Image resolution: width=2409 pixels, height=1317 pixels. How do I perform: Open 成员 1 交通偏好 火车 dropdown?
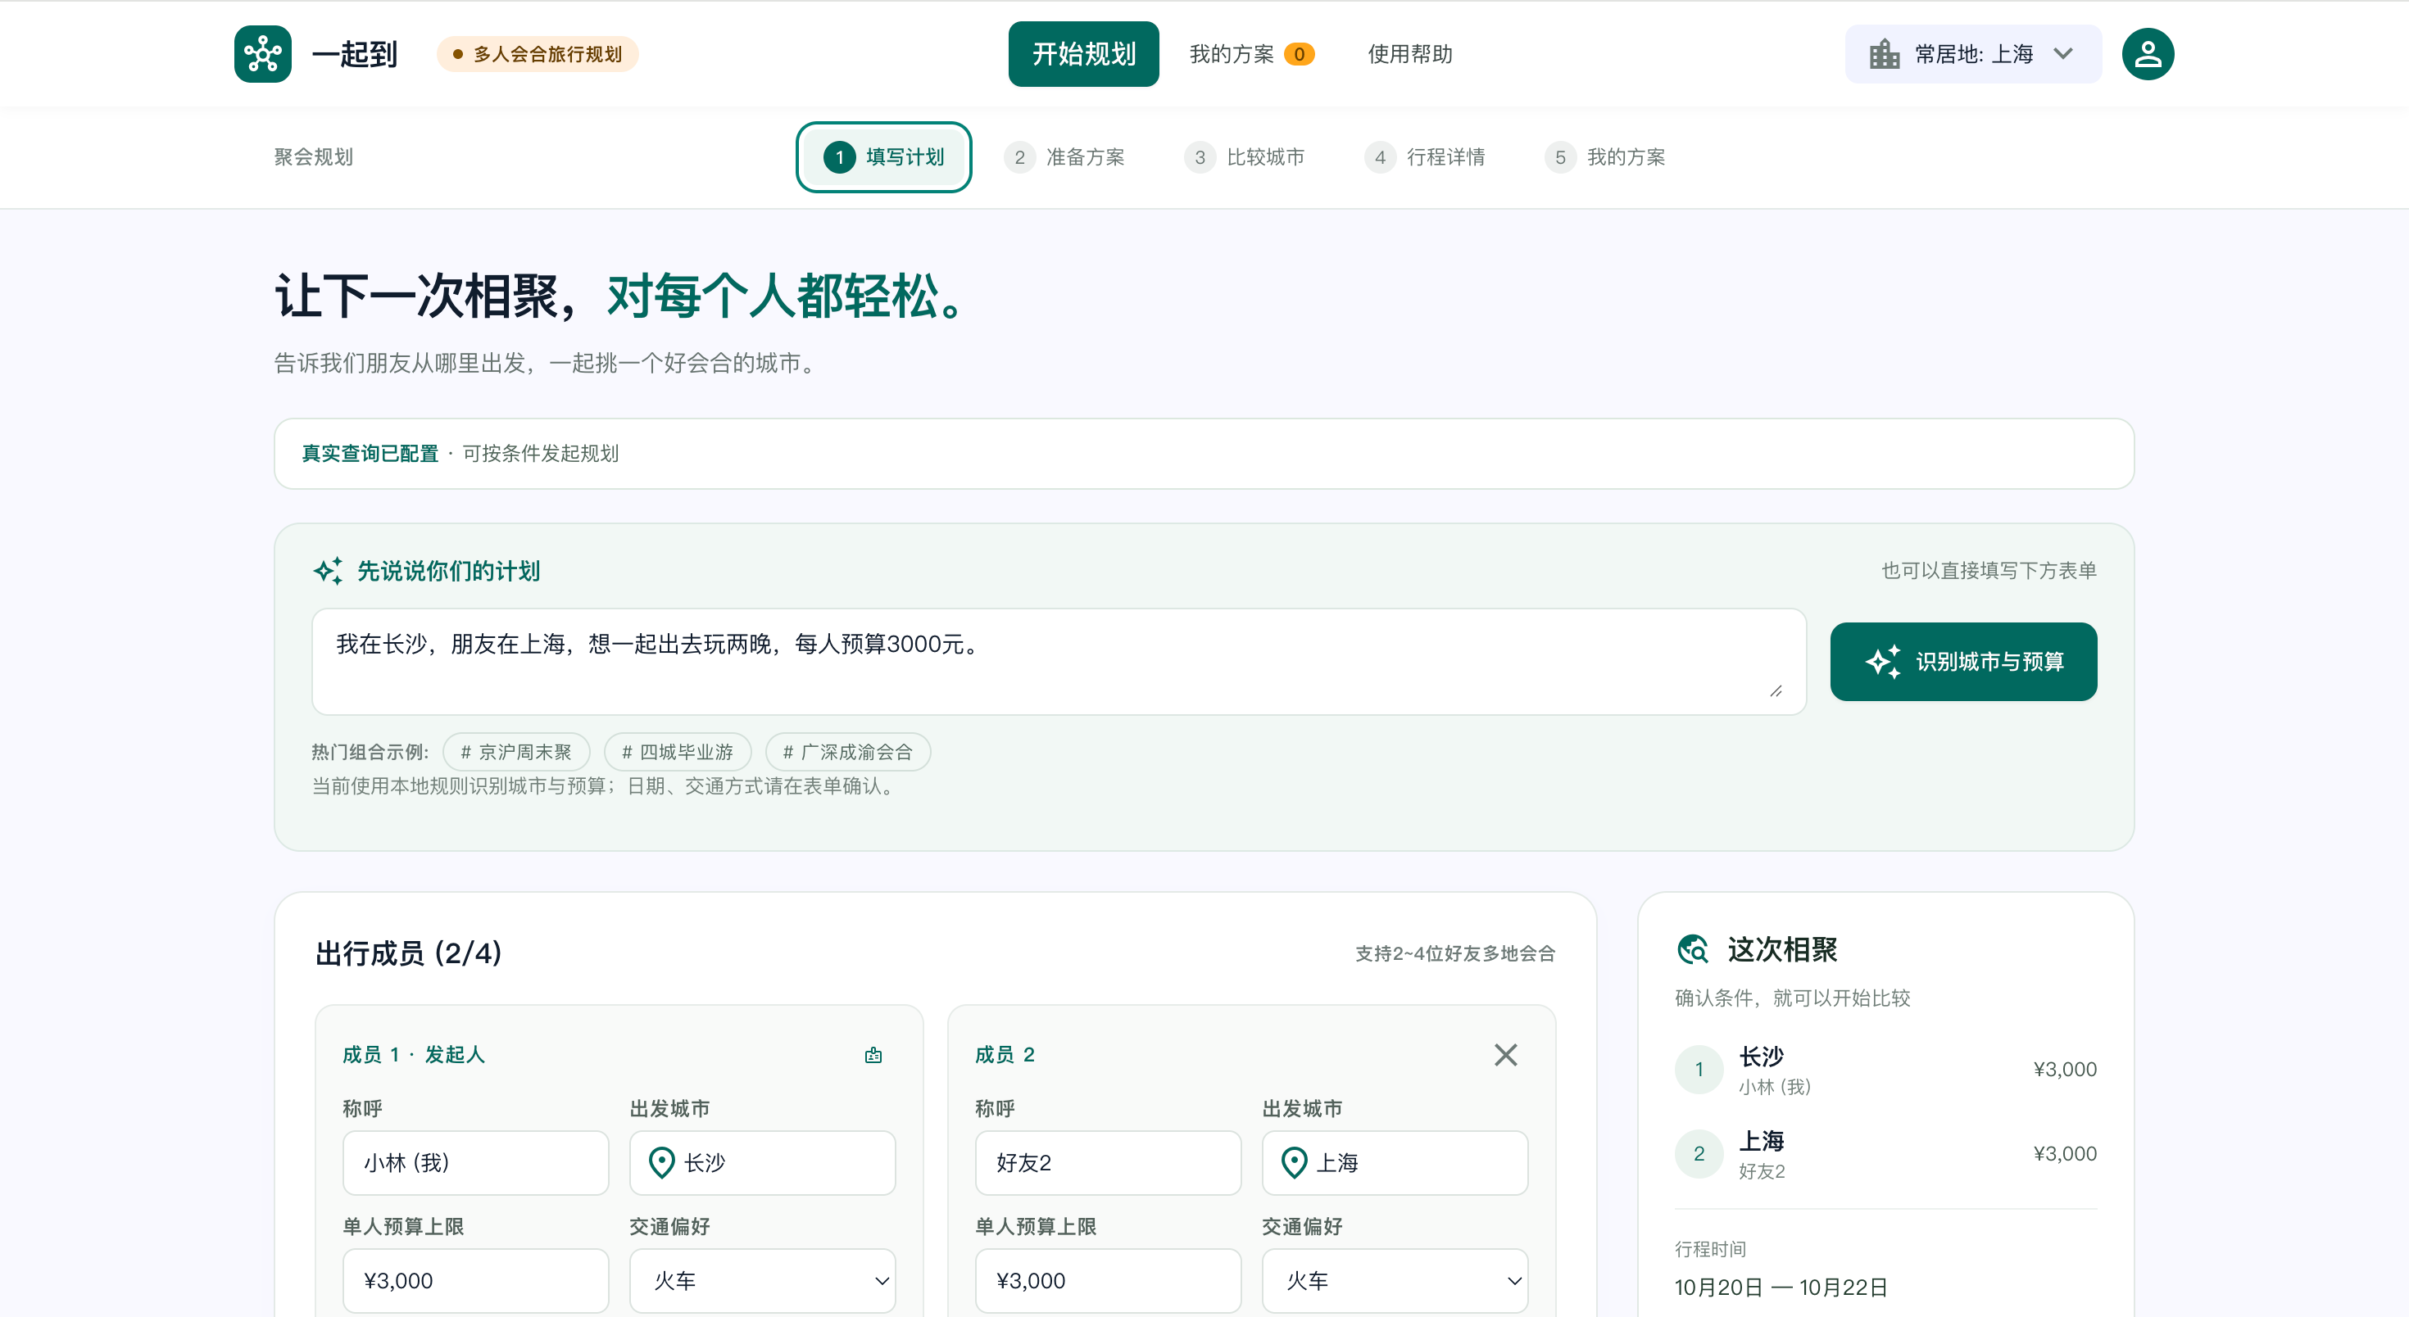(x=762, y=1280)
